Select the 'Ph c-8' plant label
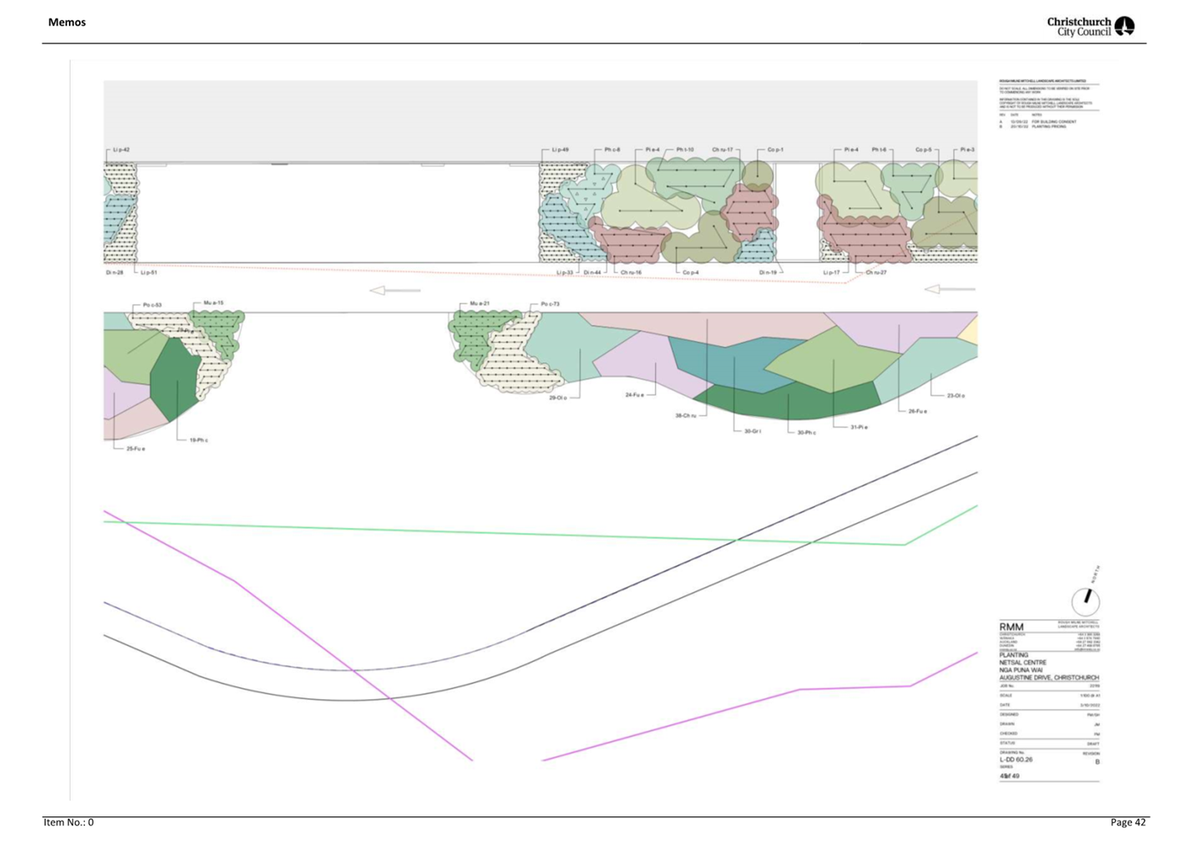 [x=613, y=150]
